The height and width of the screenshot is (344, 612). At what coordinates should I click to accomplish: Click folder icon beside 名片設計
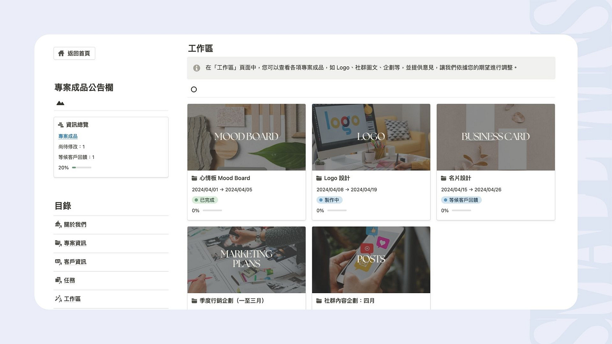(x=443, y=178)
